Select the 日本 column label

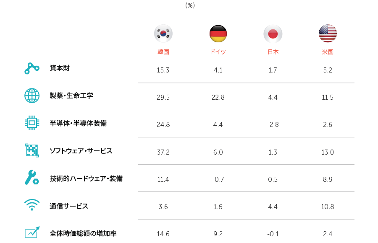(273, 52)
